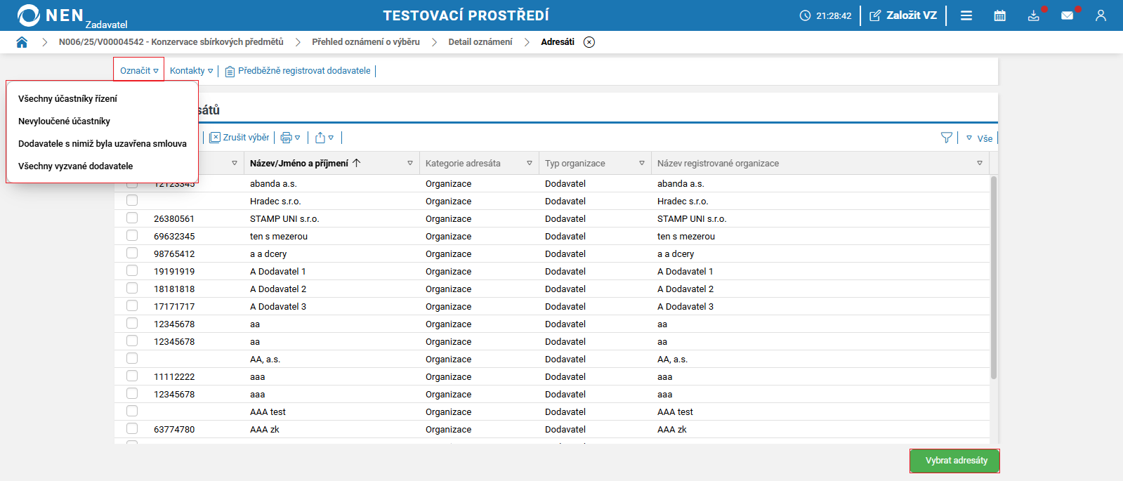Click cell 17171717
Screen dimensions: 1123x481
click(x=174, y=307)
